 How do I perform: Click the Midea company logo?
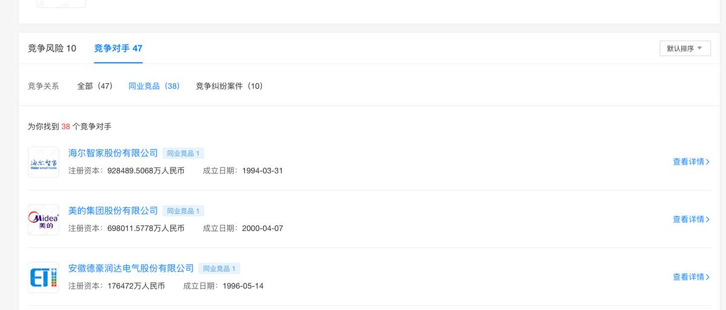tap(44, 220)
